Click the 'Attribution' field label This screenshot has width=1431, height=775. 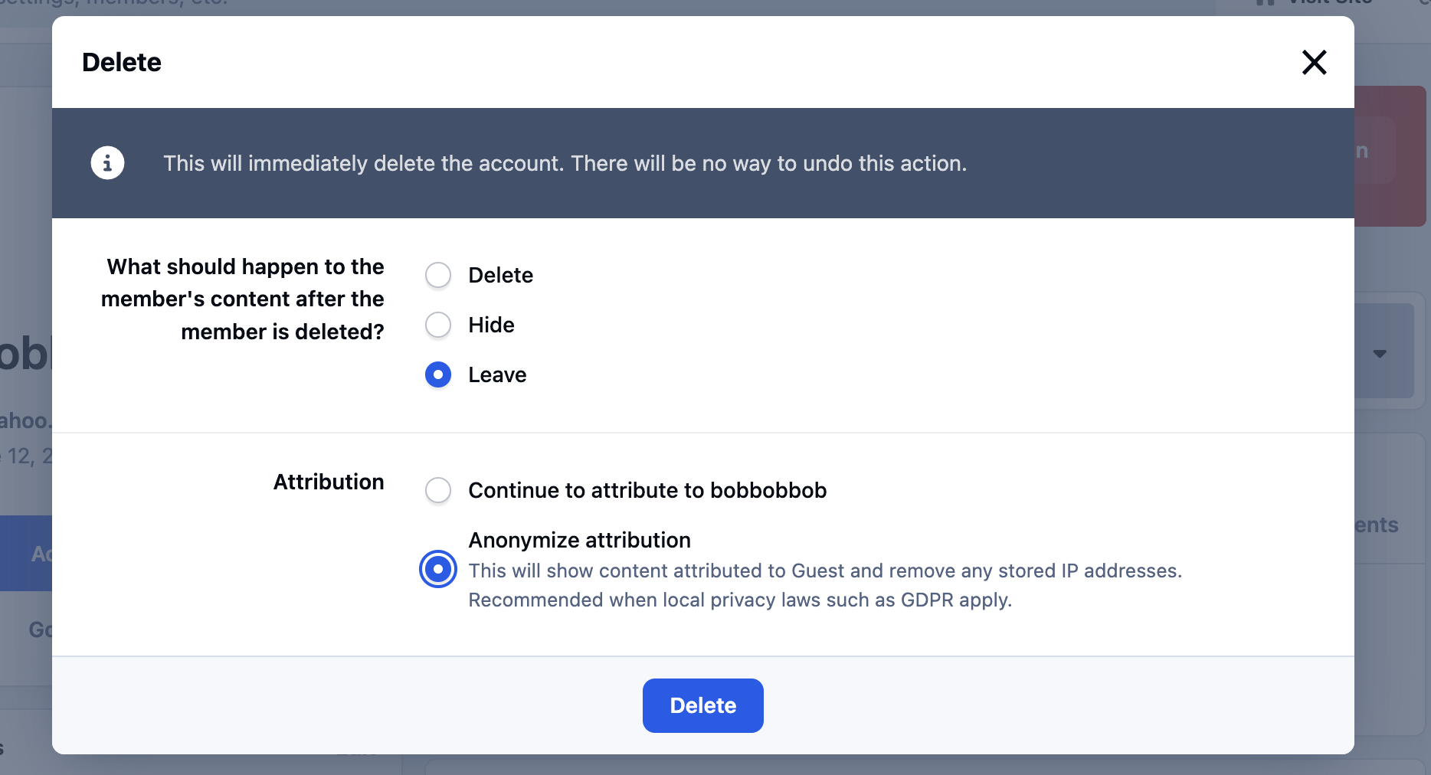329,482
